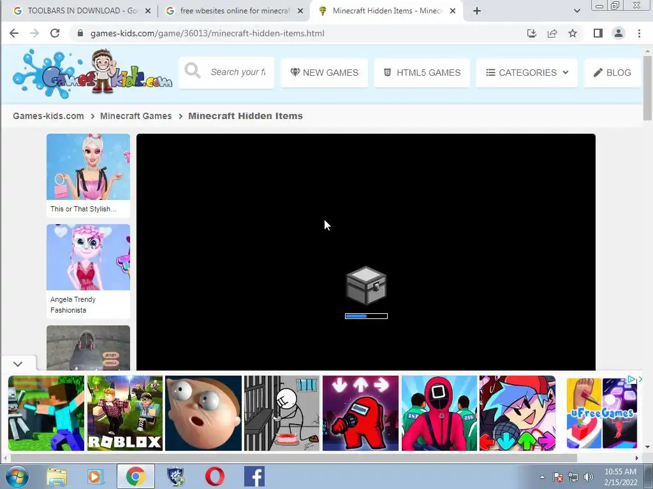Click the volume speaker tray icon
The image size is (653, 489).
click(x=588, y=477)
